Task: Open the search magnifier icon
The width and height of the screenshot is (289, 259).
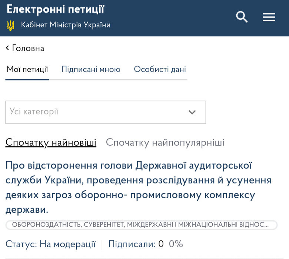Action: (242, 17)
